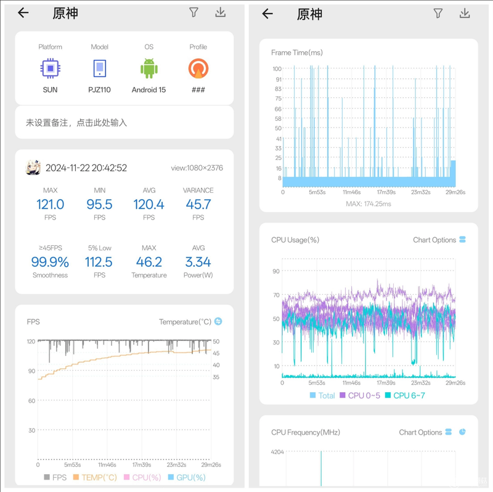Image resolution: width=493 pixels, height=492 pixels.
Task: Tap the 5% Low 112.5 FPS value
Action: (x=99, y=262)
